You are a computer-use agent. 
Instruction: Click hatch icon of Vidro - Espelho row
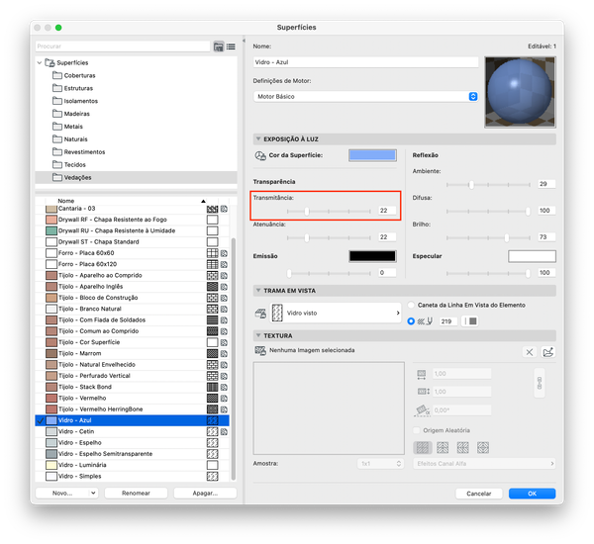[x=212, y=443]
